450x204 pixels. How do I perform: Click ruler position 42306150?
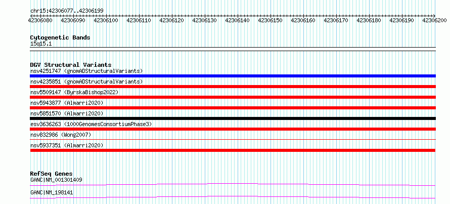(271, 20)
